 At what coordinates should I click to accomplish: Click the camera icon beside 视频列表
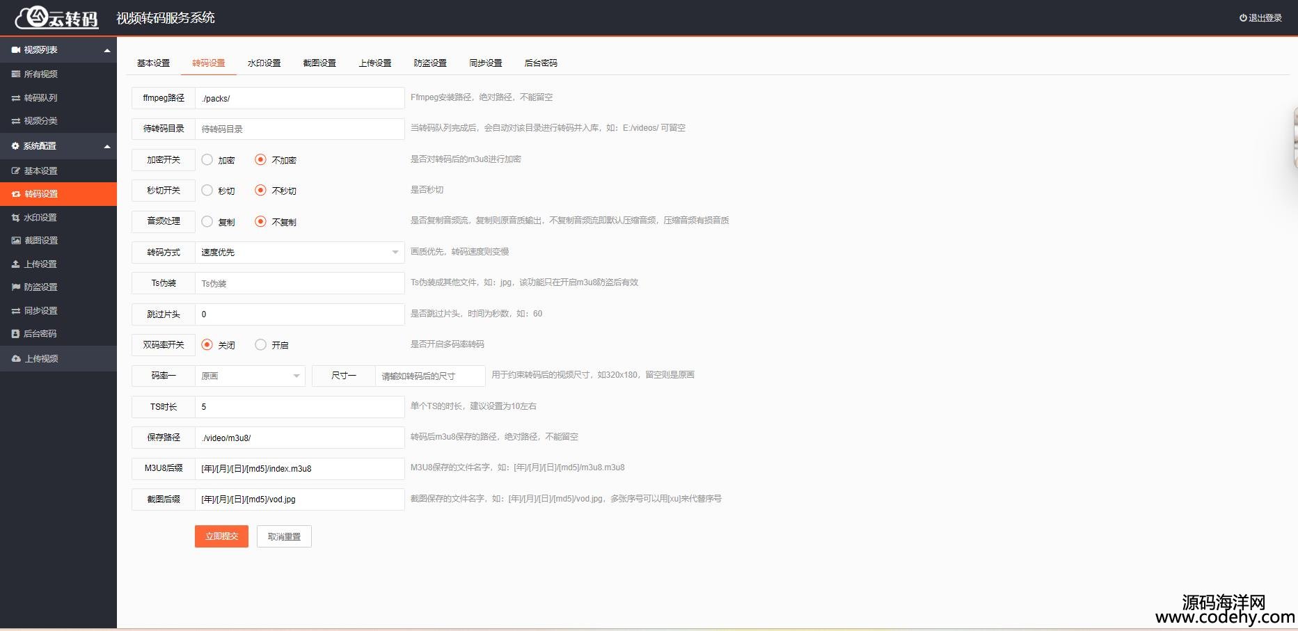pos(15,50)
